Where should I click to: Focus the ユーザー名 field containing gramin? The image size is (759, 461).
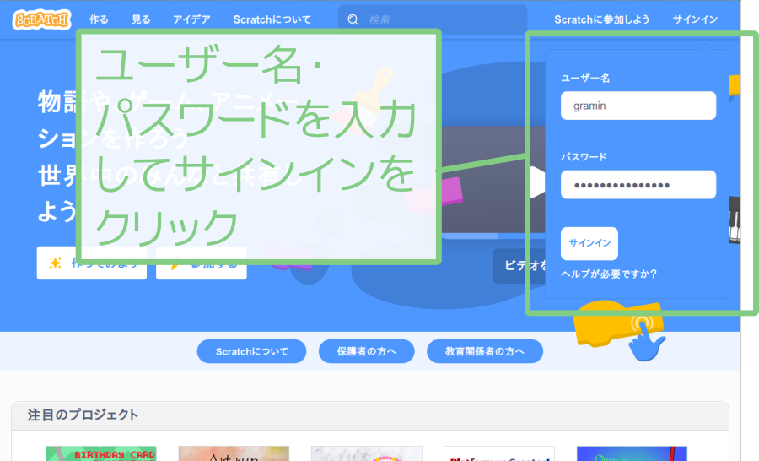(x=638, y=106)
